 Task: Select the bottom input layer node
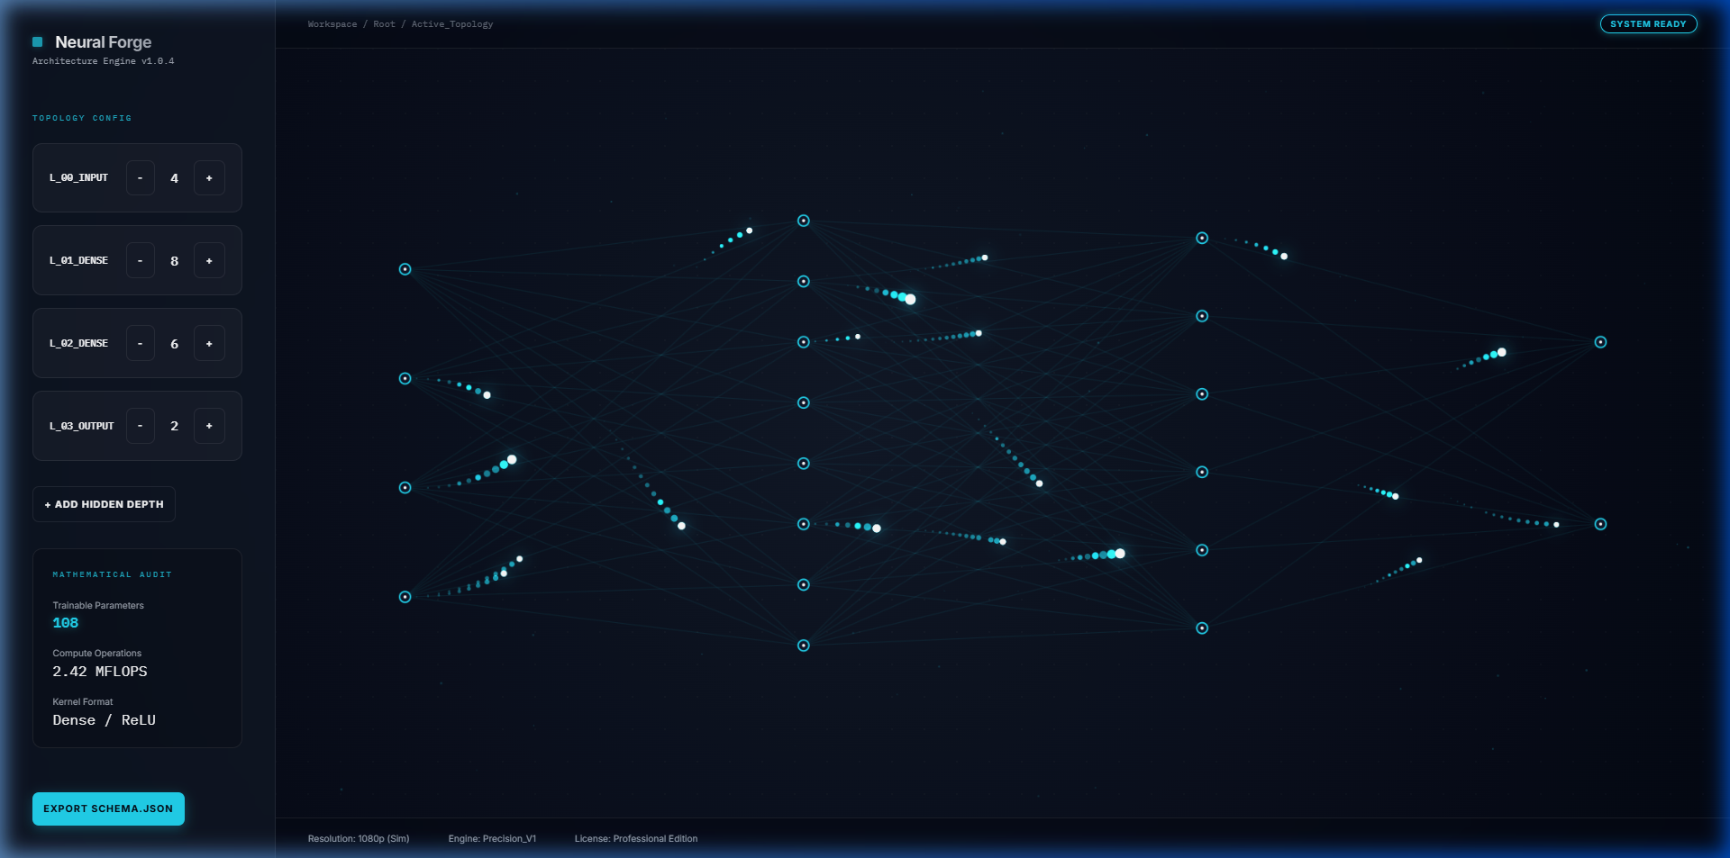click(405, 597)
